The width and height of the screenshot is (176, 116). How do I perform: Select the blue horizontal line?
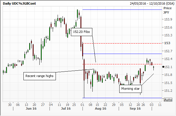122,54
